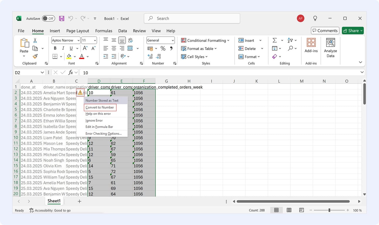Collapse the ribbon with the chevron
Viewport: 379px width, 225px height.
pyautogui.click(x=361, y=62)
